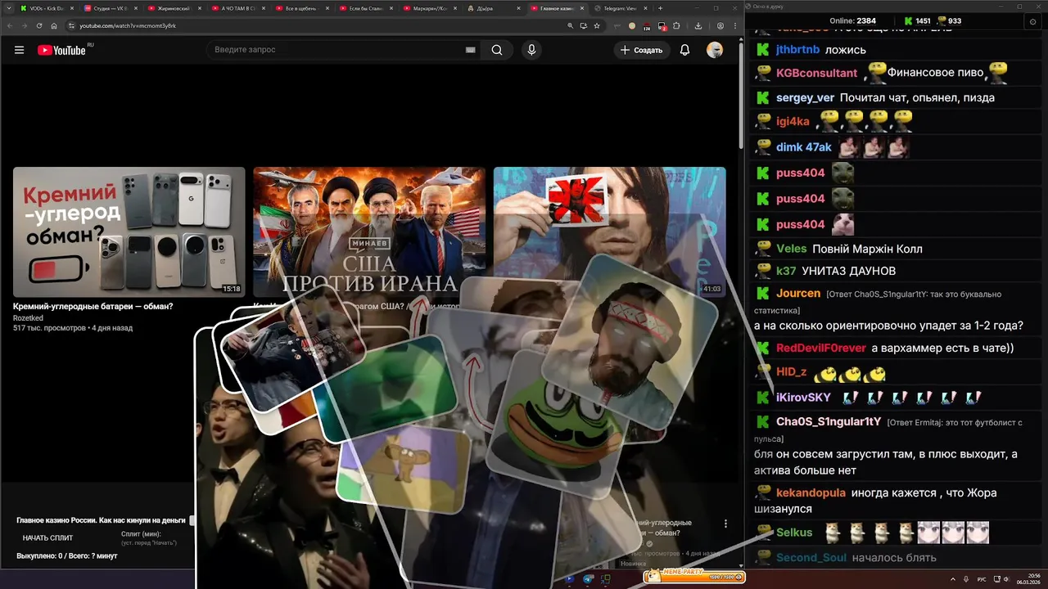Switch to the Маркарян tab
The height and width of the screenshot is (589, 1048).
[429, 8]
